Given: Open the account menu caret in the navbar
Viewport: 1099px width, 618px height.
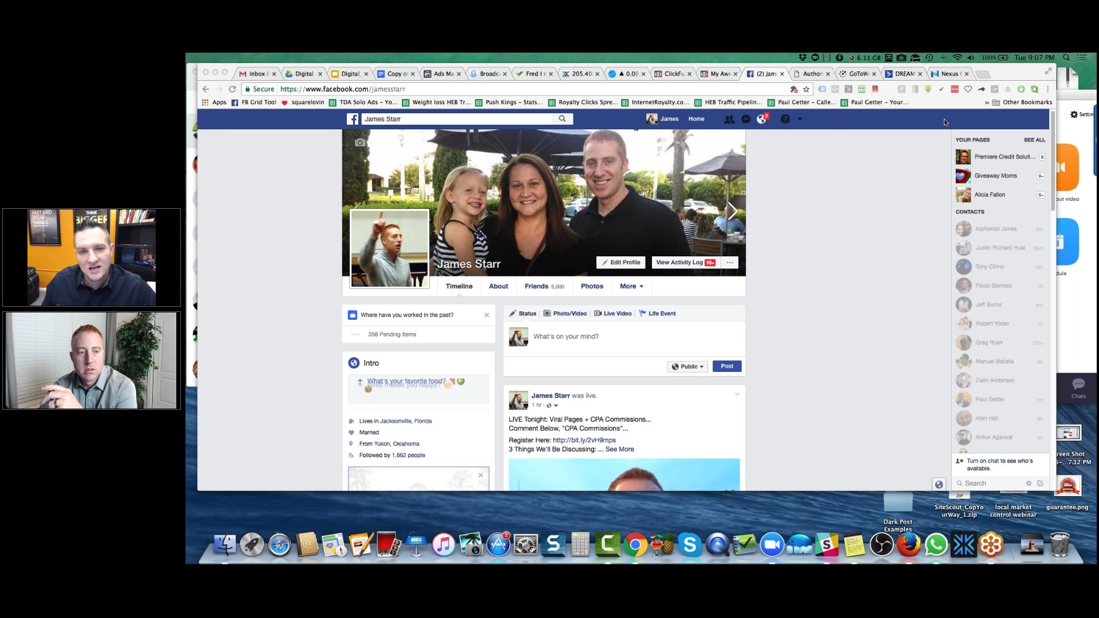Looking at the screenshot, I should tap(800, 118).
